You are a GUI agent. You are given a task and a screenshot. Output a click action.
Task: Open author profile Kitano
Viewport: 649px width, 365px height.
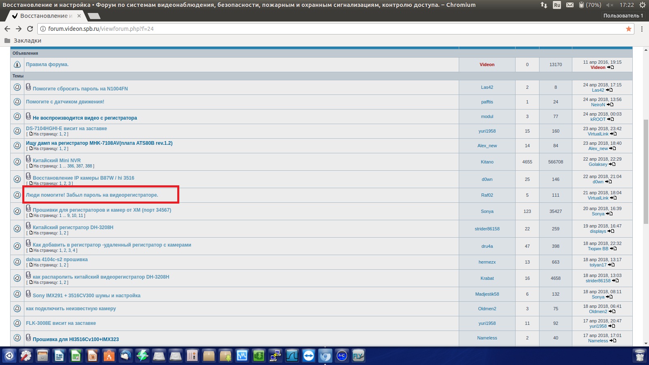(x=487, y=162)
